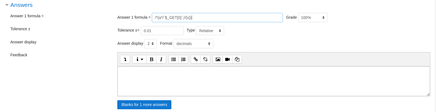Click into the Tolerance value field
This screenshot has height=112, width=436.
162,31
